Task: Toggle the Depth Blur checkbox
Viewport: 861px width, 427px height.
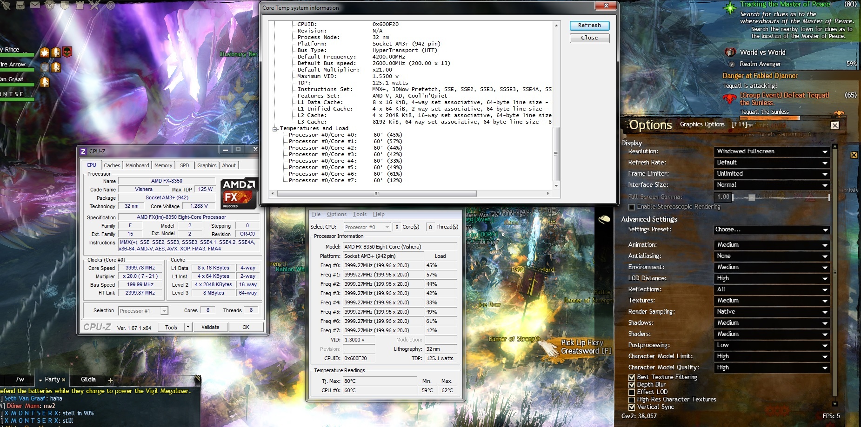Action: 632,385
